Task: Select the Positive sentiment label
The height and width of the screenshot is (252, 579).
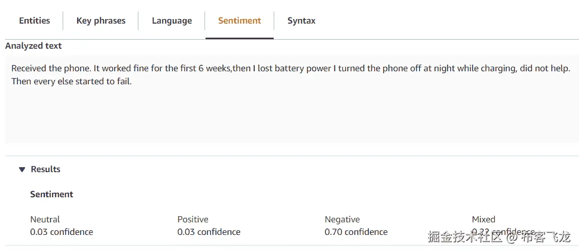Action: (193, 219)
